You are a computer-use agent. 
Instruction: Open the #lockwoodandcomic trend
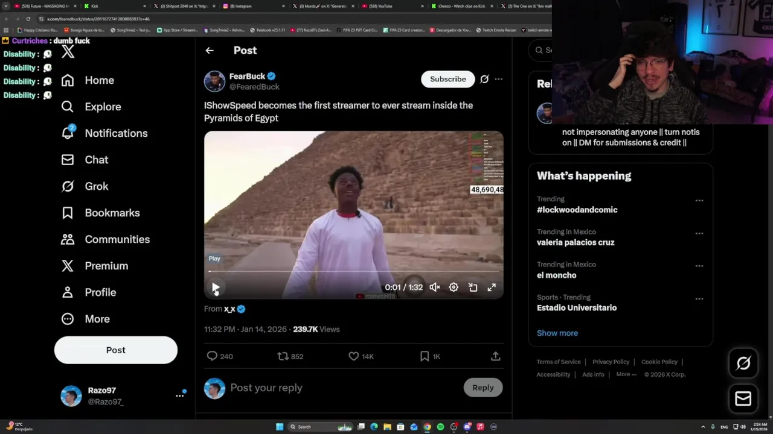pos(577,210)
